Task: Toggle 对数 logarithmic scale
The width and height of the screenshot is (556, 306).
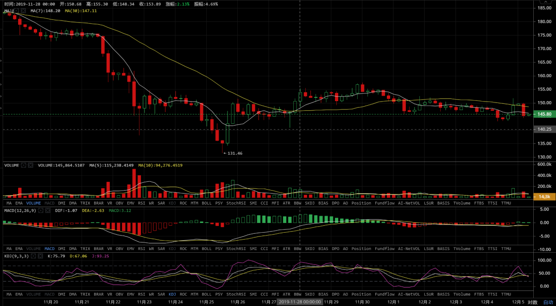Action: coord(532,302)
